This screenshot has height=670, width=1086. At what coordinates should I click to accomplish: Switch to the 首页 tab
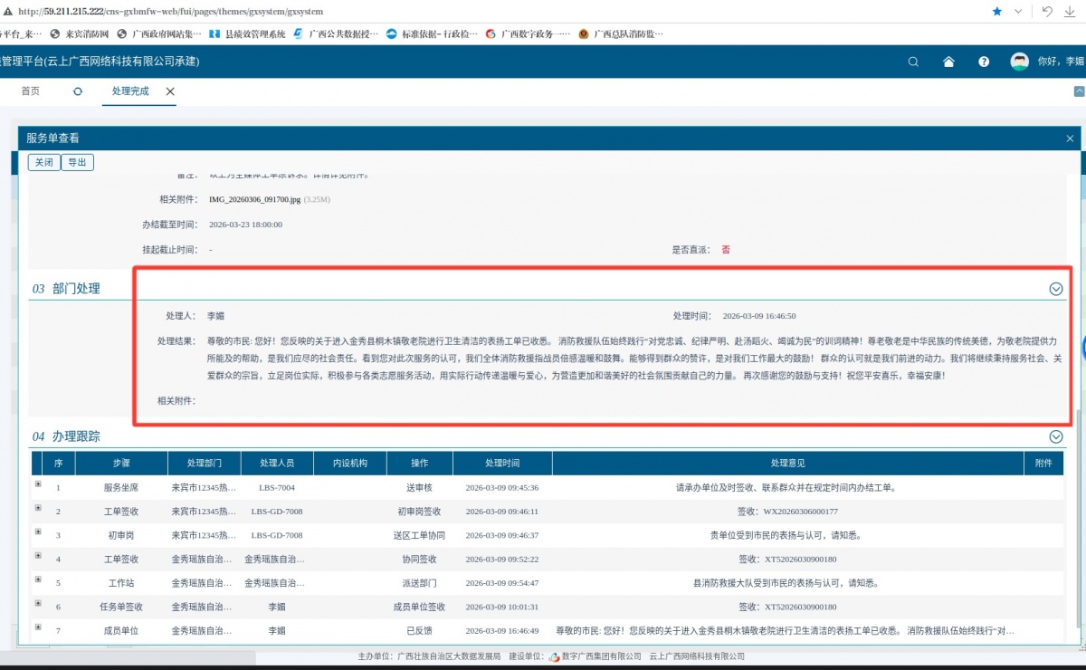pos(31,91)
